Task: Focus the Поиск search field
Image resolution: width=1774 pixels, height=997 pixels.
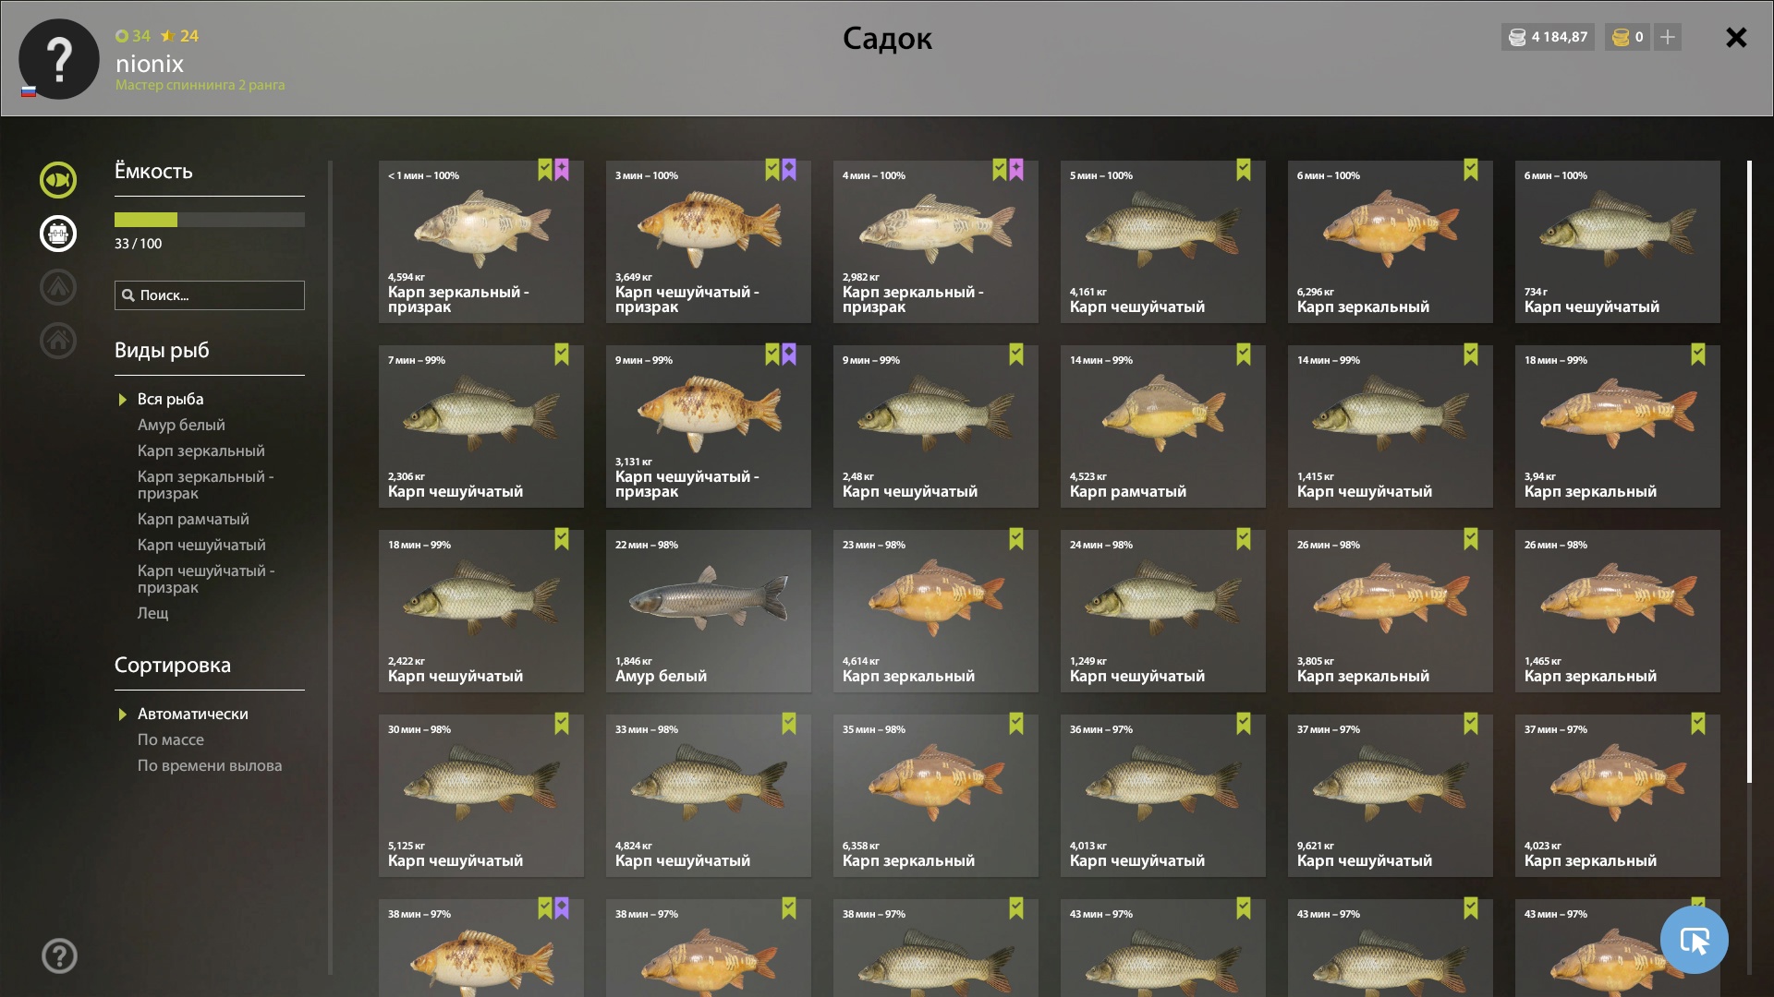Action: tap(210, 295)
